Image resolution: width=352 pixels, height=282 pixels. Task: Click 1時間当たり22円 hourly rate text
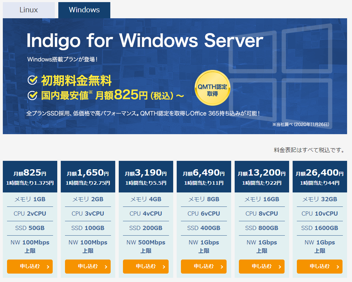pyautogui.click(x=261, y=183)
